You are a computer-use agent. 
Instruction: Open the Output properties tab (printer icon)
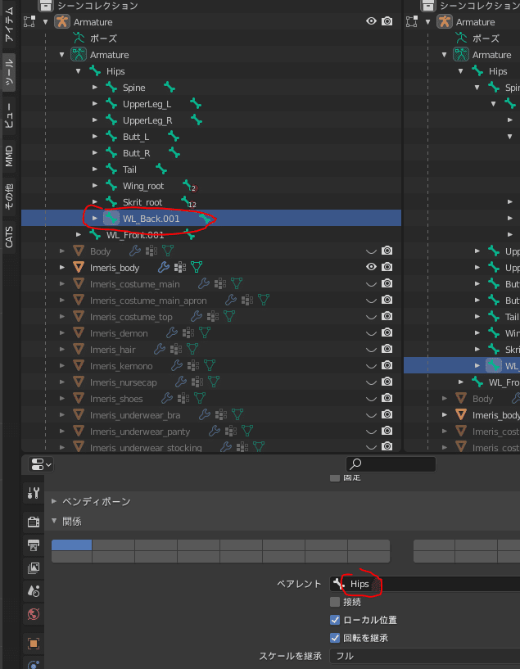tap(34, 545)
